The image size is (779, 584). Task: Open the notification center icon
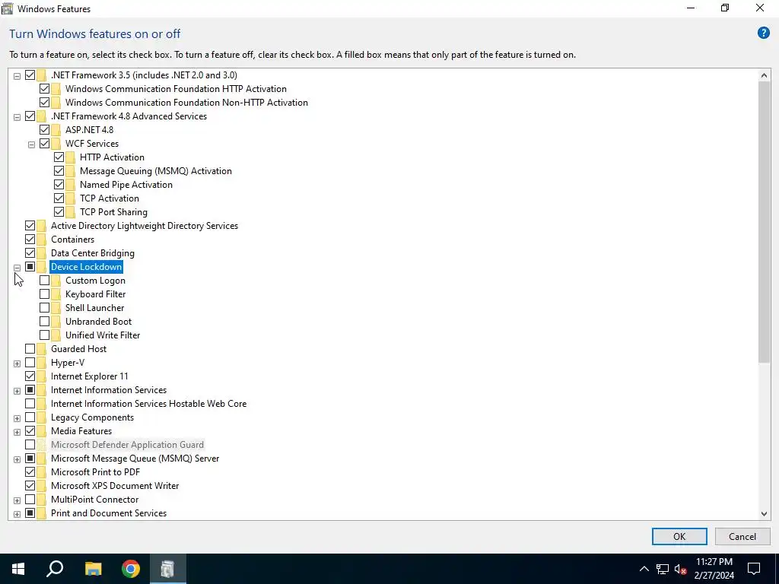pos(754,569)
